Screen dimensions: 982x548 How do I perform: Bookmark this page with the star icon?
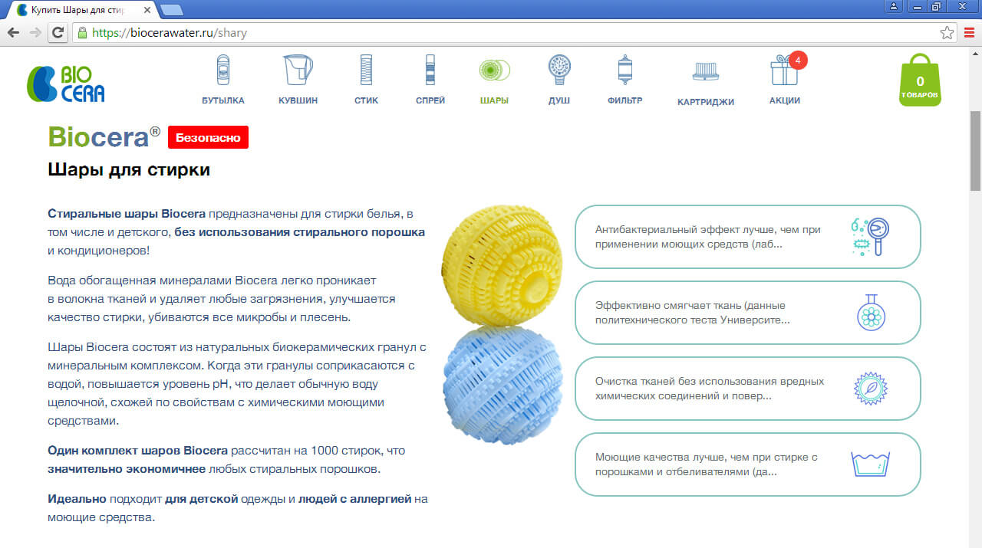[x=947, y=33]
